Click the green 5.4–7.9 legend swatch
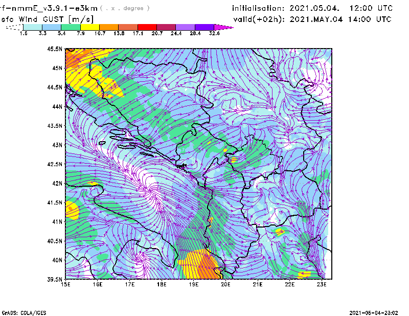Image resolution: width=409 pixels, height=316 pixels. point(71,27)
